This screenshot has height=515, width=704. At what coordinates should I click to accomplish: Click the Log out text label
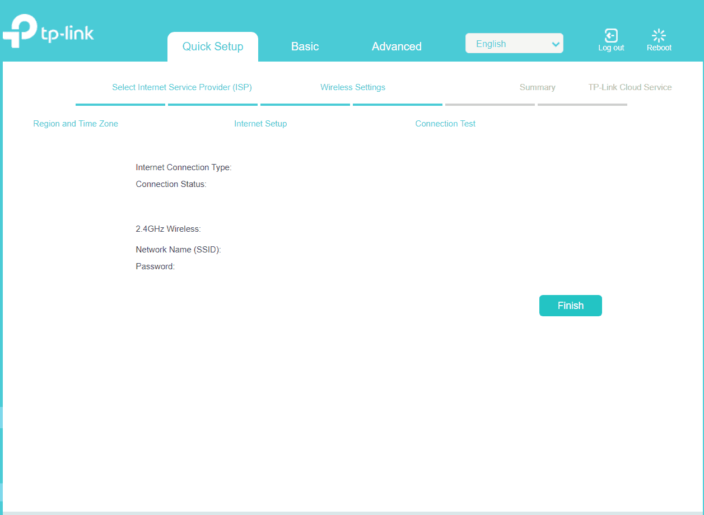pyautogui.click(x=611, y=48)
